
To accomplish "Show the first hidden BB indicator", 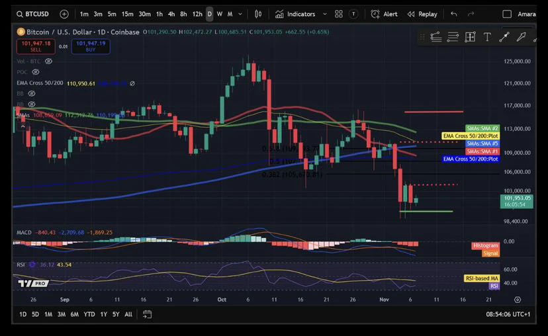I will 32,94.
